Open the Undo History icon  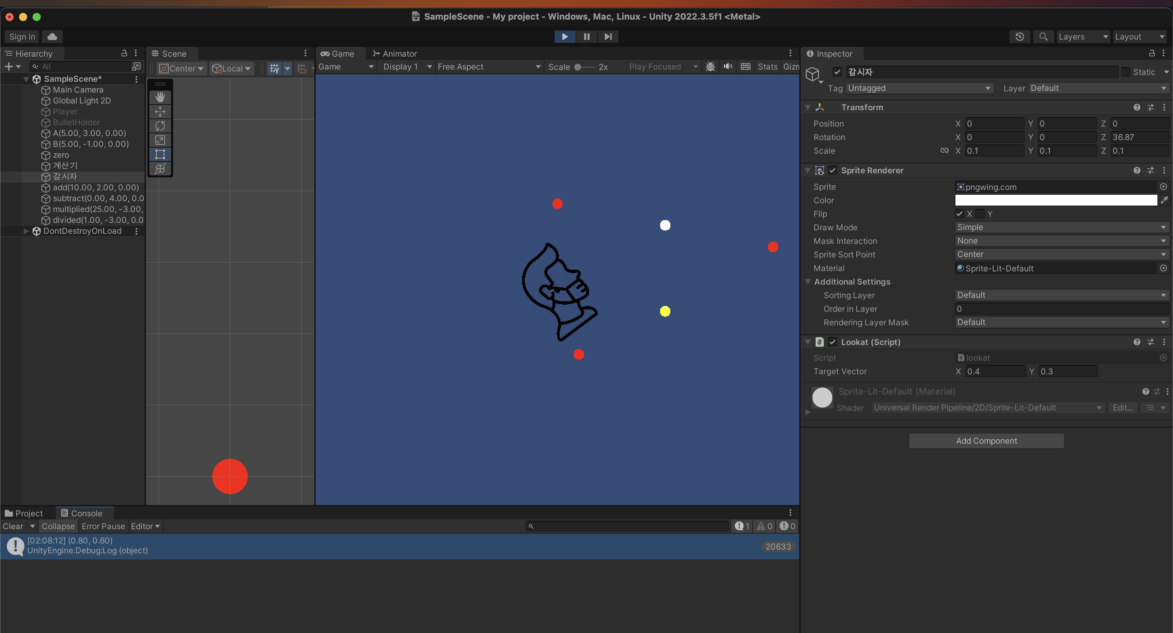pos(1020,36)
